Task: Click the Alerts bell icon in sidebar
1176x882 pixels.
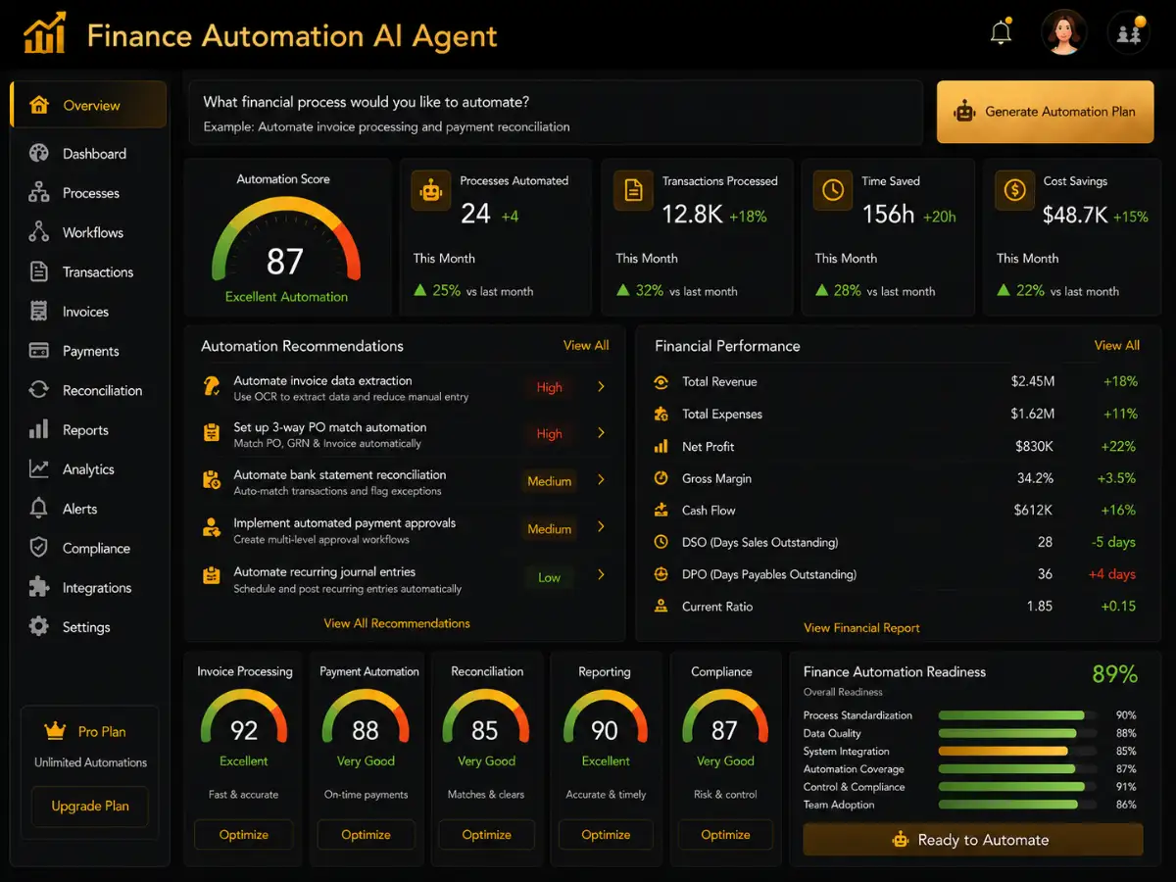Action: [39, 509]
